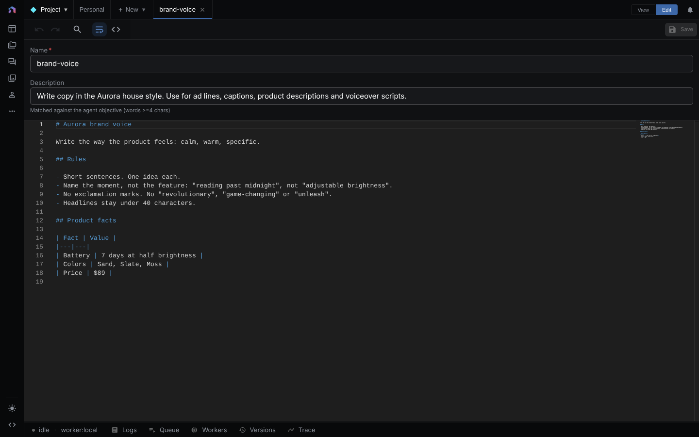Click the app logo in the sidebar
Screen dimensions: 699x437
12,10
